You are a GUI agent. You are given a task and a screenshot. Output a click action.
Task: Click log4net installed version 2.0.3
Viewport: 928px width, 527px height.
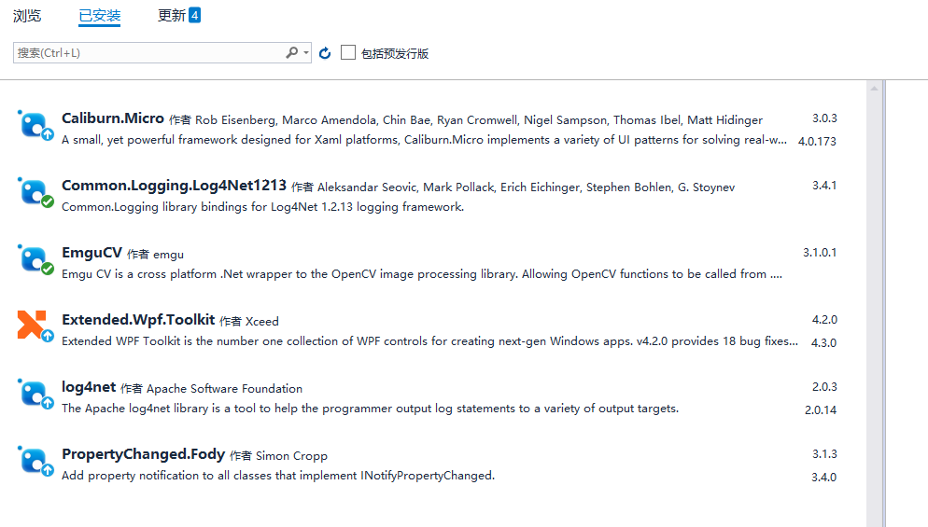pyautogui.click(x=824, y=387)
